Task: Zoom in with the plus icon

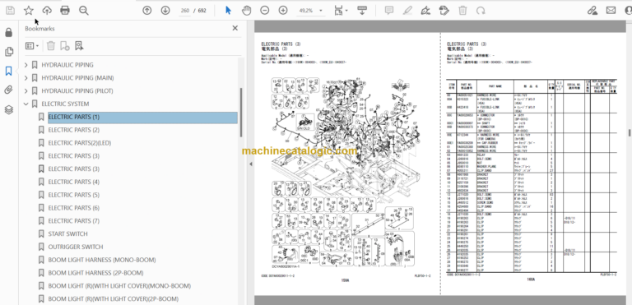Action: point(283,11)
